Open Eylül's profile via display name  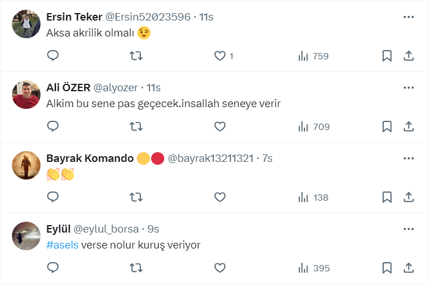pyautogui.click(x=58, y=229)
